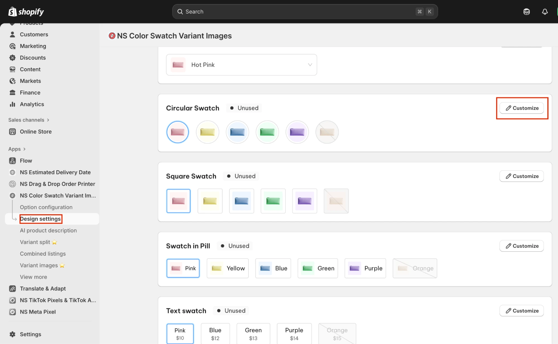The image size is (558, 344).
Task: Open Option configuration submenu item
Action: point(46,207)
